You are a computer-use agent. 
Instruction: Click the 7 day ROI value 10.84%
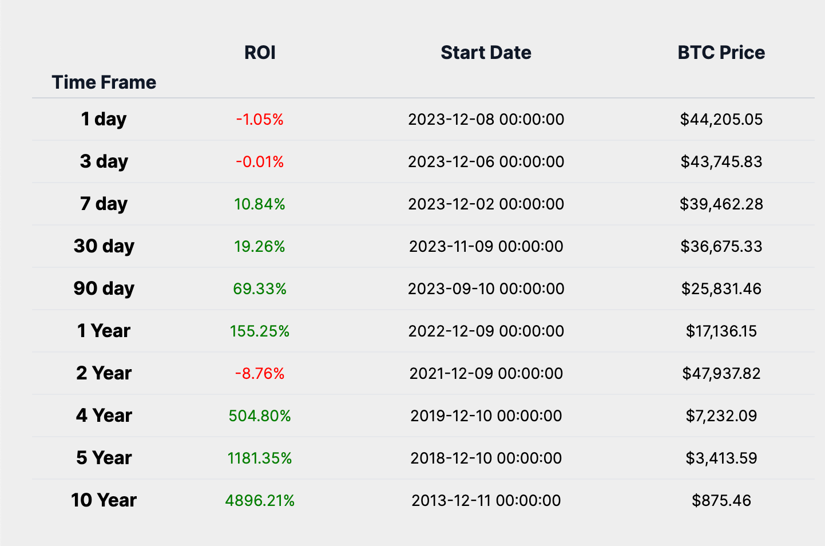tap(260, 204)
